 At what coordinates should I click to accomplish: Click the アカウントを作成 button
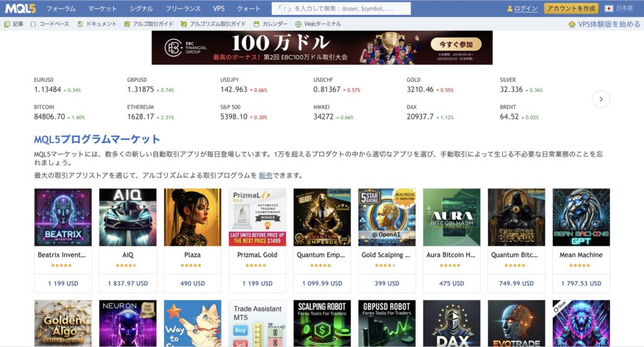[x=571, y=8]
